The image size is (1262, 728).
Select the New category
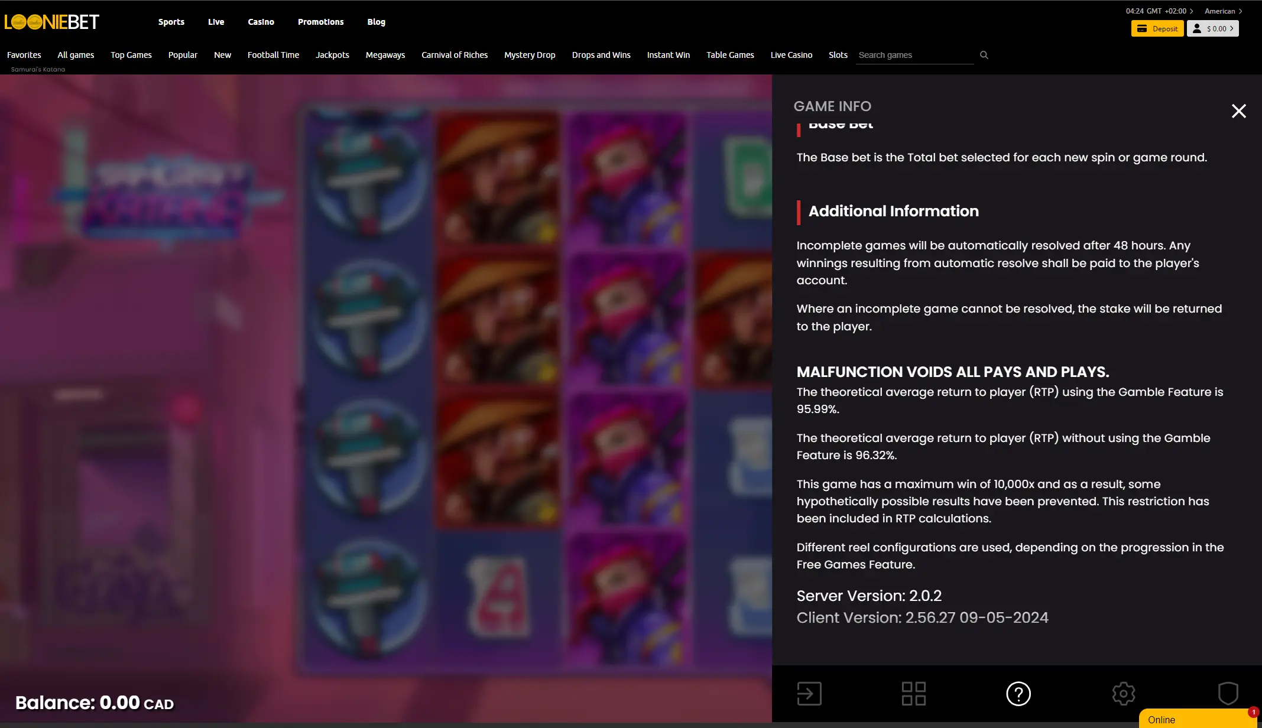pos(222,55)
